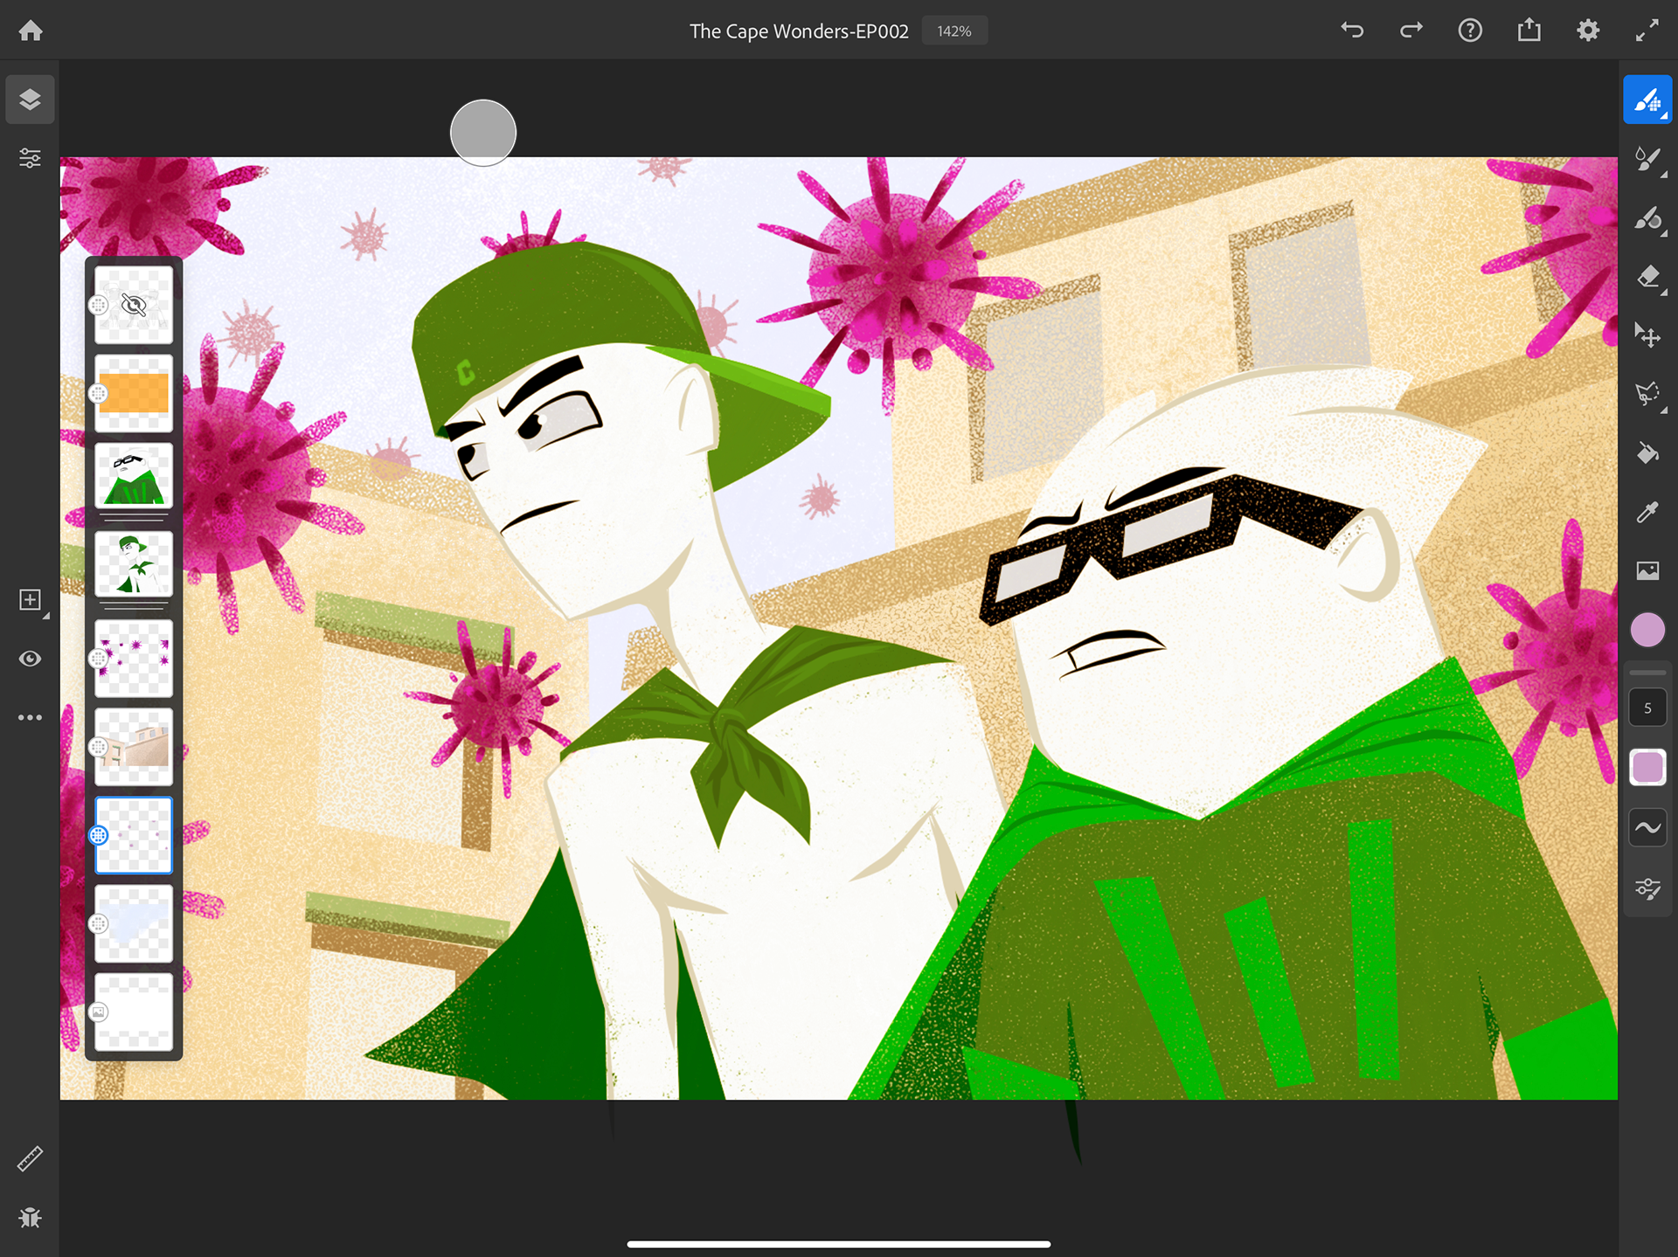This screenshot has height=1257, width=1678.
Task: Open more layer actions ellipsis
Action: click(x=30, y=717)
